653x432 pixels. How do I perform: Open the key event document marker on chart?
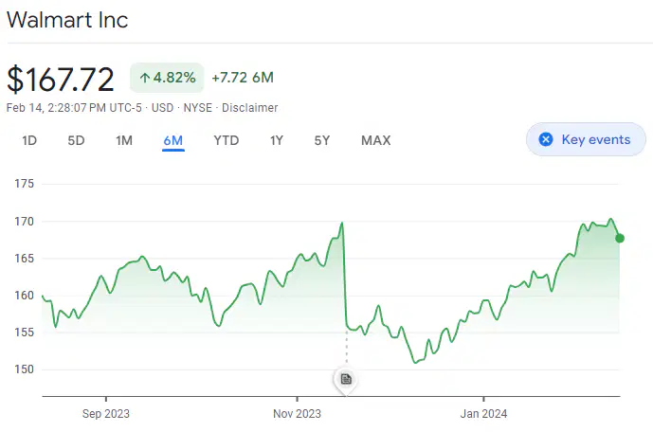(346, 379)
